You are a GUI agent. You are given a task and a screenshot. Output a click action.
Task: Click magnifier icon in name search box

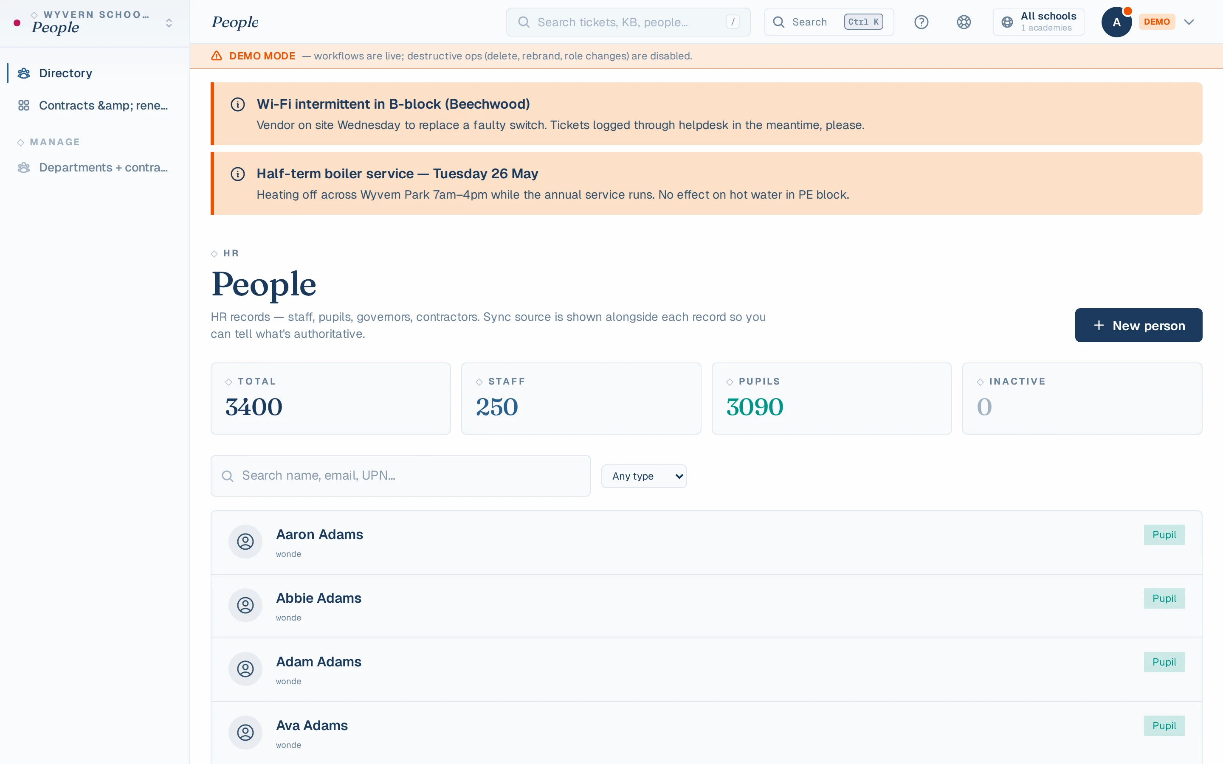pyautogui.click(x=228, y=476)
